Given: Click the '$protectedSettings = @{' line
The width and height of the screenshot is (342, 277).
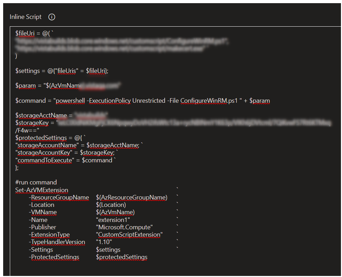Looking at the screenshot, I should [50, 138].
